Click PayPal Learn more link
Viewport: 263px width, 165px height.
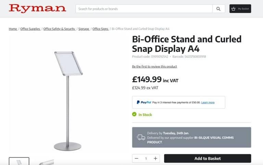208,102
